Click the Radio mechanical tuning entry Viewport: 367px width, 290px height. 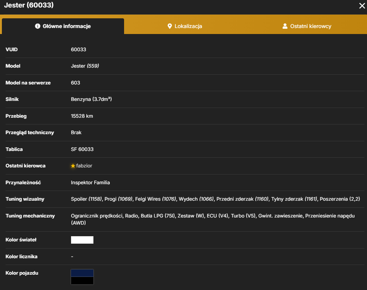tap(131, 216)
